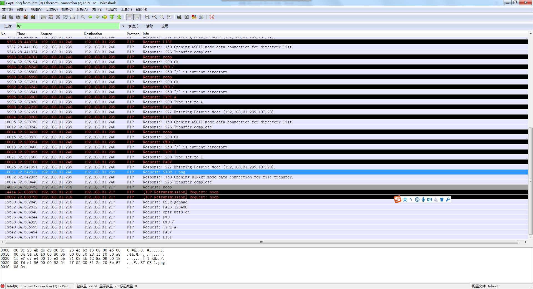Go back in packet history arrow

pyautogui.click(x=90, y=17)
